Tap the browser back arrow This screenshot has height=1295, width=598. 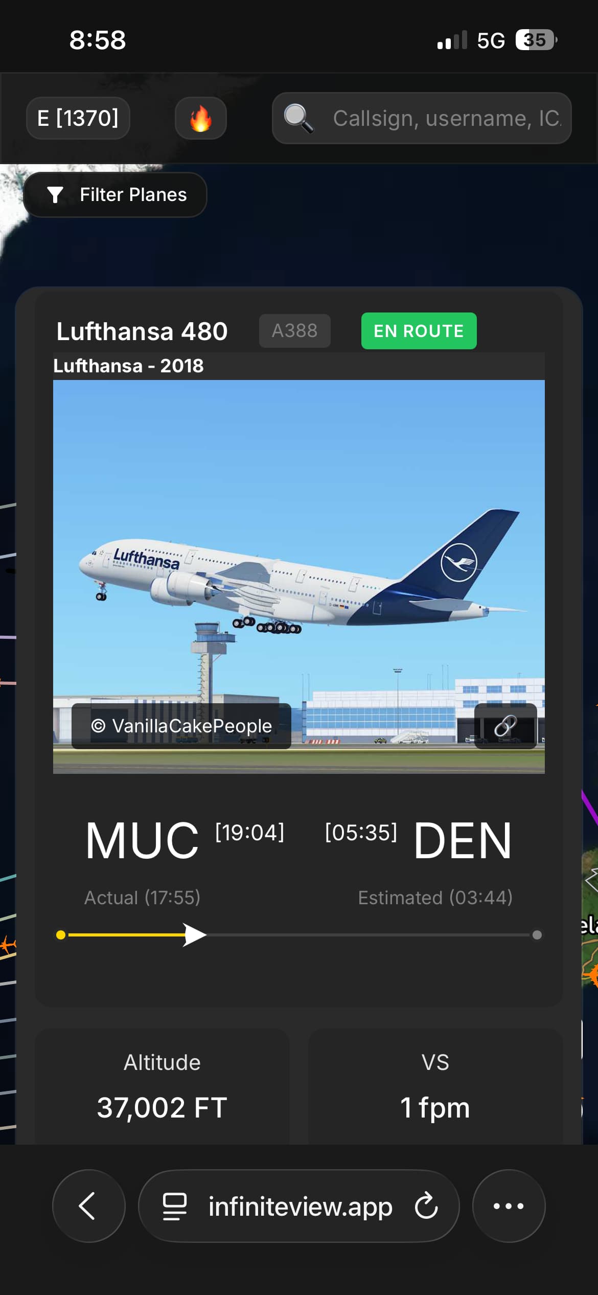[x=88, y=1206]
